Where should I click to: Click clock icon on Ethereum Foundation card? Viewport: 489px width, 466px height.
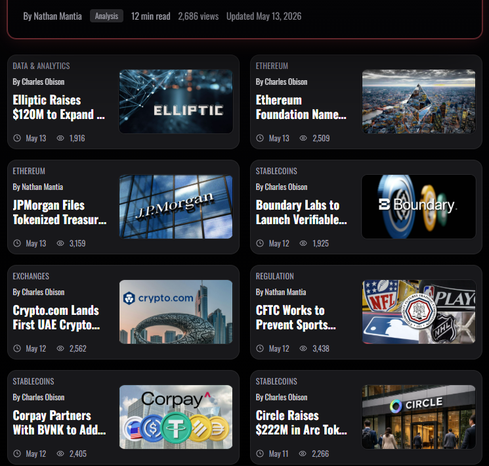[260, 138]
